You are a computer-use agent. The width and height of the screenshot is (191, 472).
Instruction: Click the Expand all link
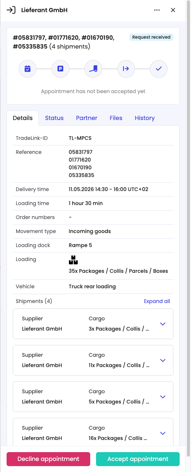157,301
